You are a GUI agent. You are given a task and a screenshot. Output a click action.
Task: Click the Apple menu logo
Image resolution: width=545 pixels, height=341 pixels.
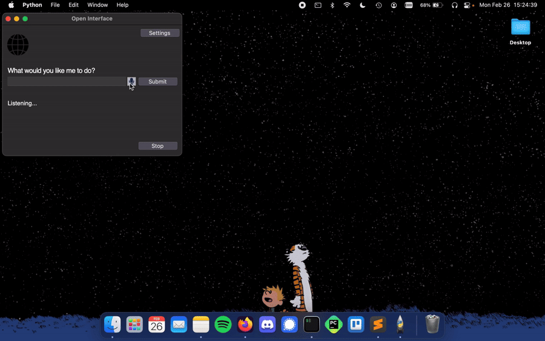click(x=11, y=5)
